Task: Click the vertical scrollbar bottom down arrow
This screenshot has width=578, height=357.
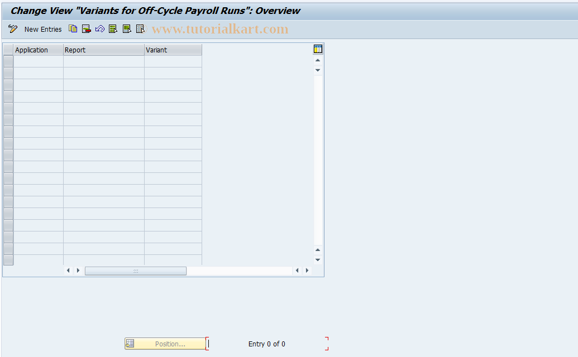Action: (x=318, y=260)
